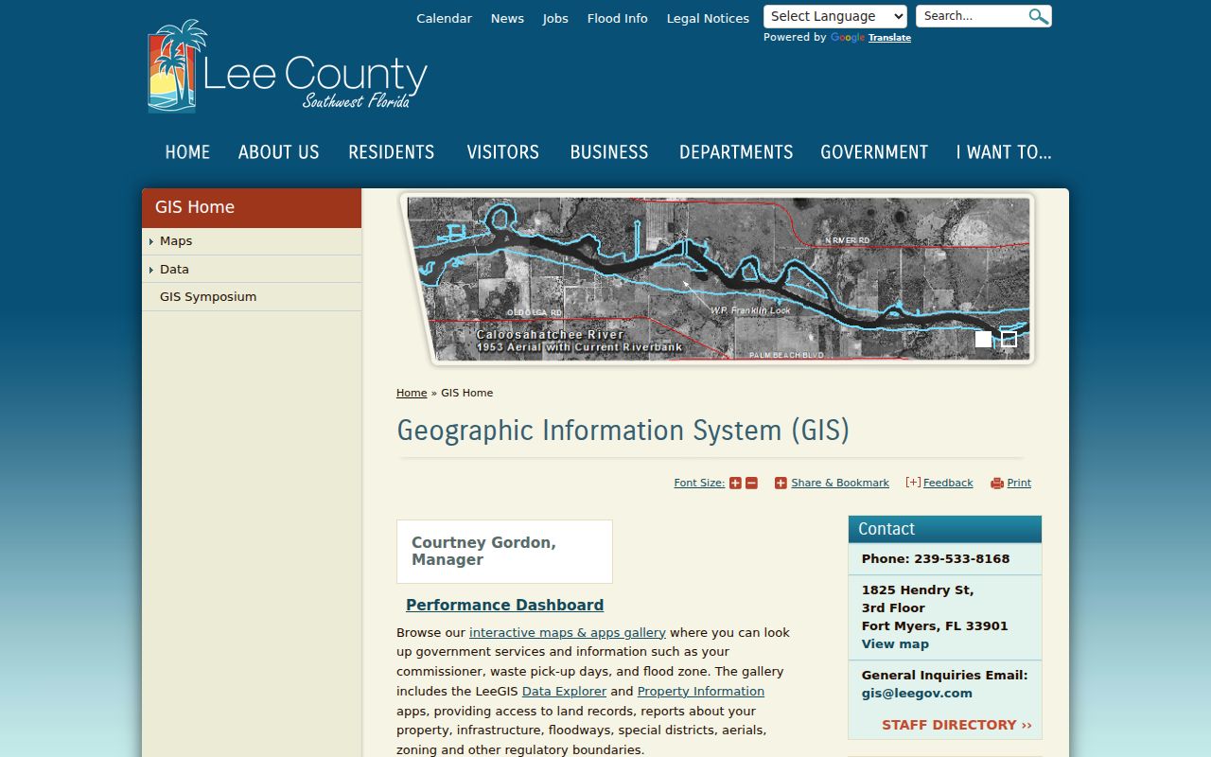
Task: Open the VISITORS menu
Action: [503, 152]
